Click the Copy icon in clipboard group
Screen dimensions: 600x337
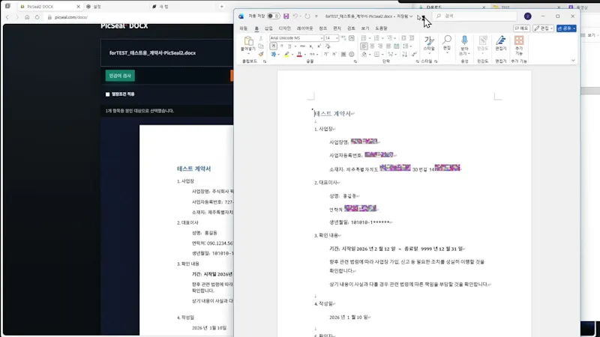coord(261,46)
